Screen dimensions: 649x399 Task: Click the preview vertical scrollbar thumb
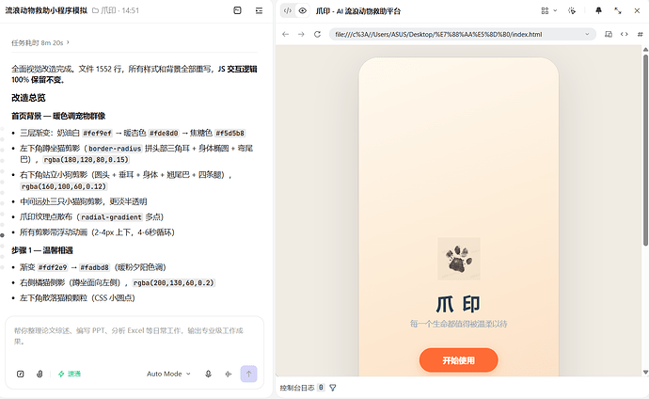[645, 150]
